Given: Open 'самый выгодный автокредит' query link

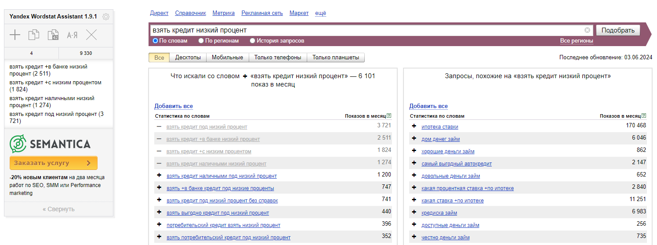Looking at the screenshot, I should pyautogui.click(x=457, y=164).
